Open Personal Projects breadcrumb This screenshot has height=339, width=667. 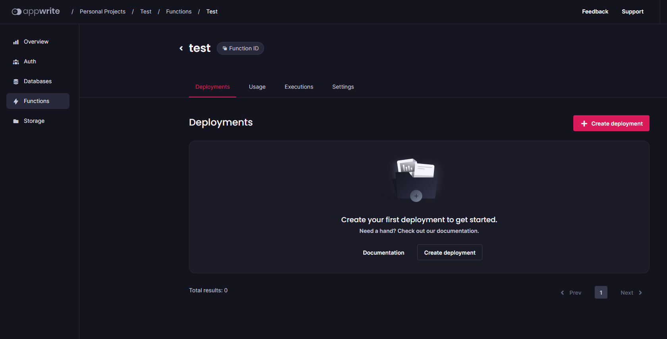[x=102, y=11]
